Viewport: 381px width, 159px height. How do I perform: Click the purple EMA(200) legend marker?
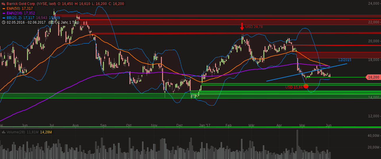click(x=3, y=13)
